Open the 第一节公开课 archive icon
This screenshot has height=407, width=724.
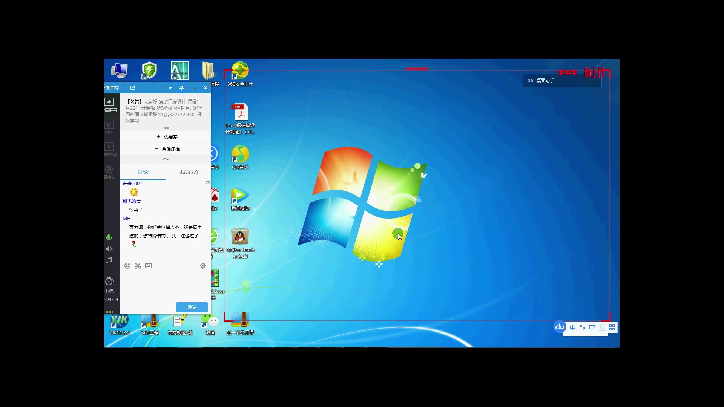coord(240,323)
